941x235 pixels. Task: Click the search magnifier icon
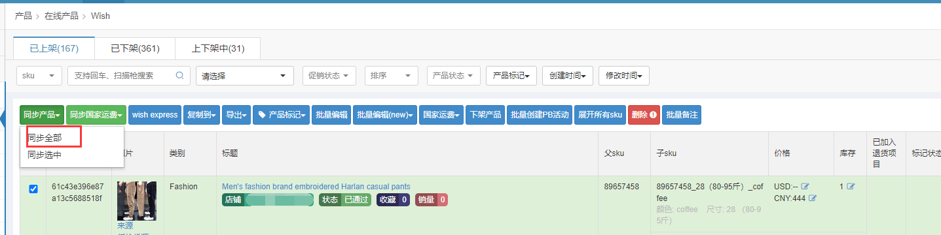179,76
